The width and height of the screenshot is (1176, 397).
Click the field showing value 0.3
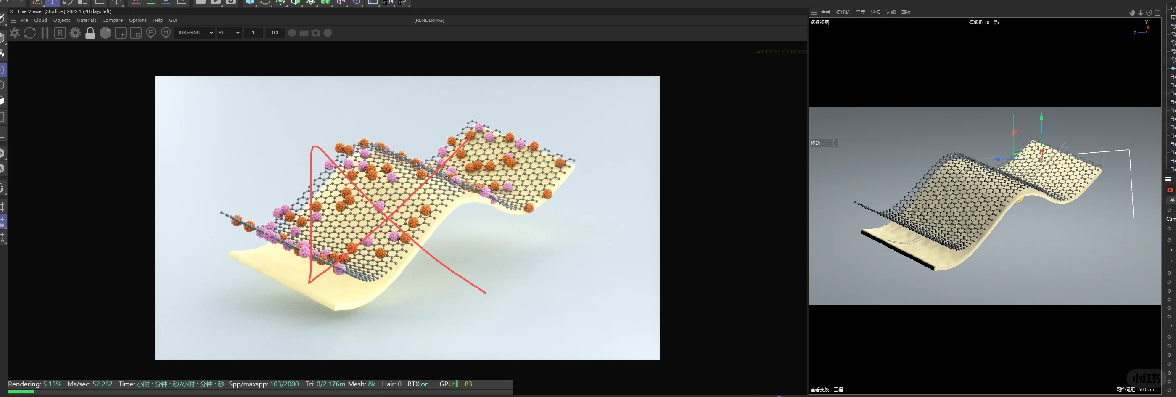click(275, 33)
